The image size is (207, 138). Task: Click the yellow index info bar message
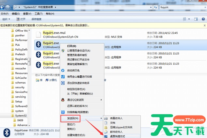point(45,25)
